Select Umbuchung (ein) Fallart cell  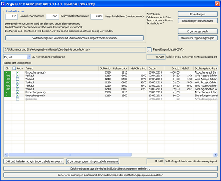pyautogui.click(x=61, y=96)
